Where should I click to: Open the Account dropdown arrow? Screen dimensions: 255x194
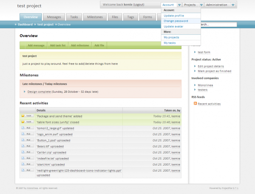pos(179,5)
